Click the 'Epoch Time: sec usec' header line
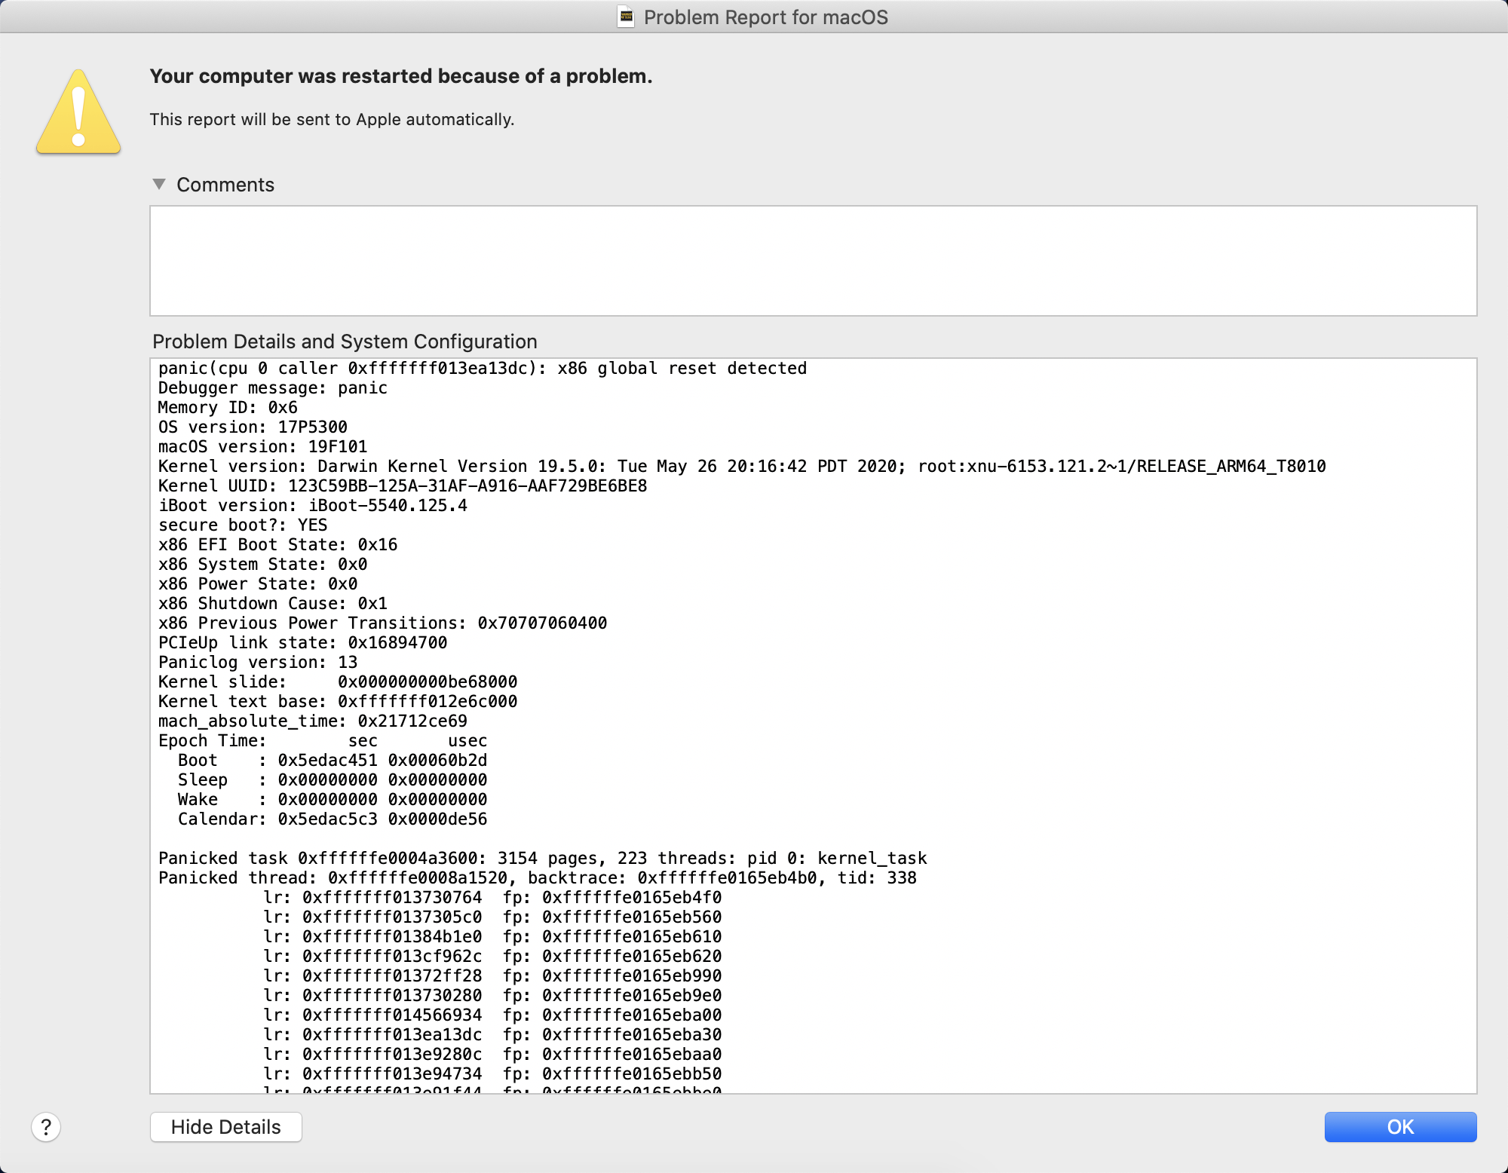Viewport: 1508px width, 1173px height. (323, 741)
